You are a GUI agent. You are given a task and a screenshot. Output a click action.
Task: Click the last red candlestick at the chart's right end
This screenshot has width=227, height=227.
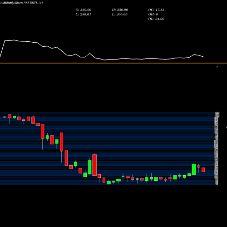tap(203, 170)
